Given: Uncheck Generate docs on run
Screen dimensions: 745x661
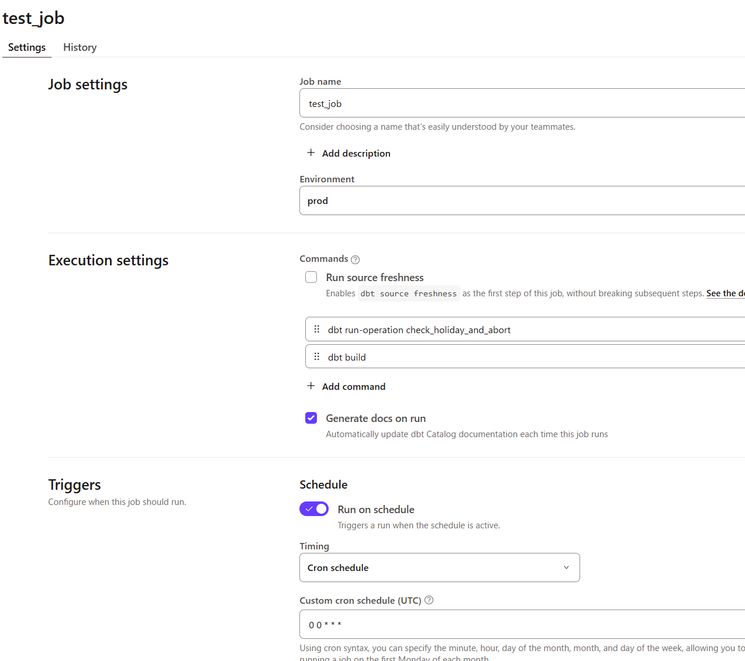Looking at the screenshot, I should (311, 418).
